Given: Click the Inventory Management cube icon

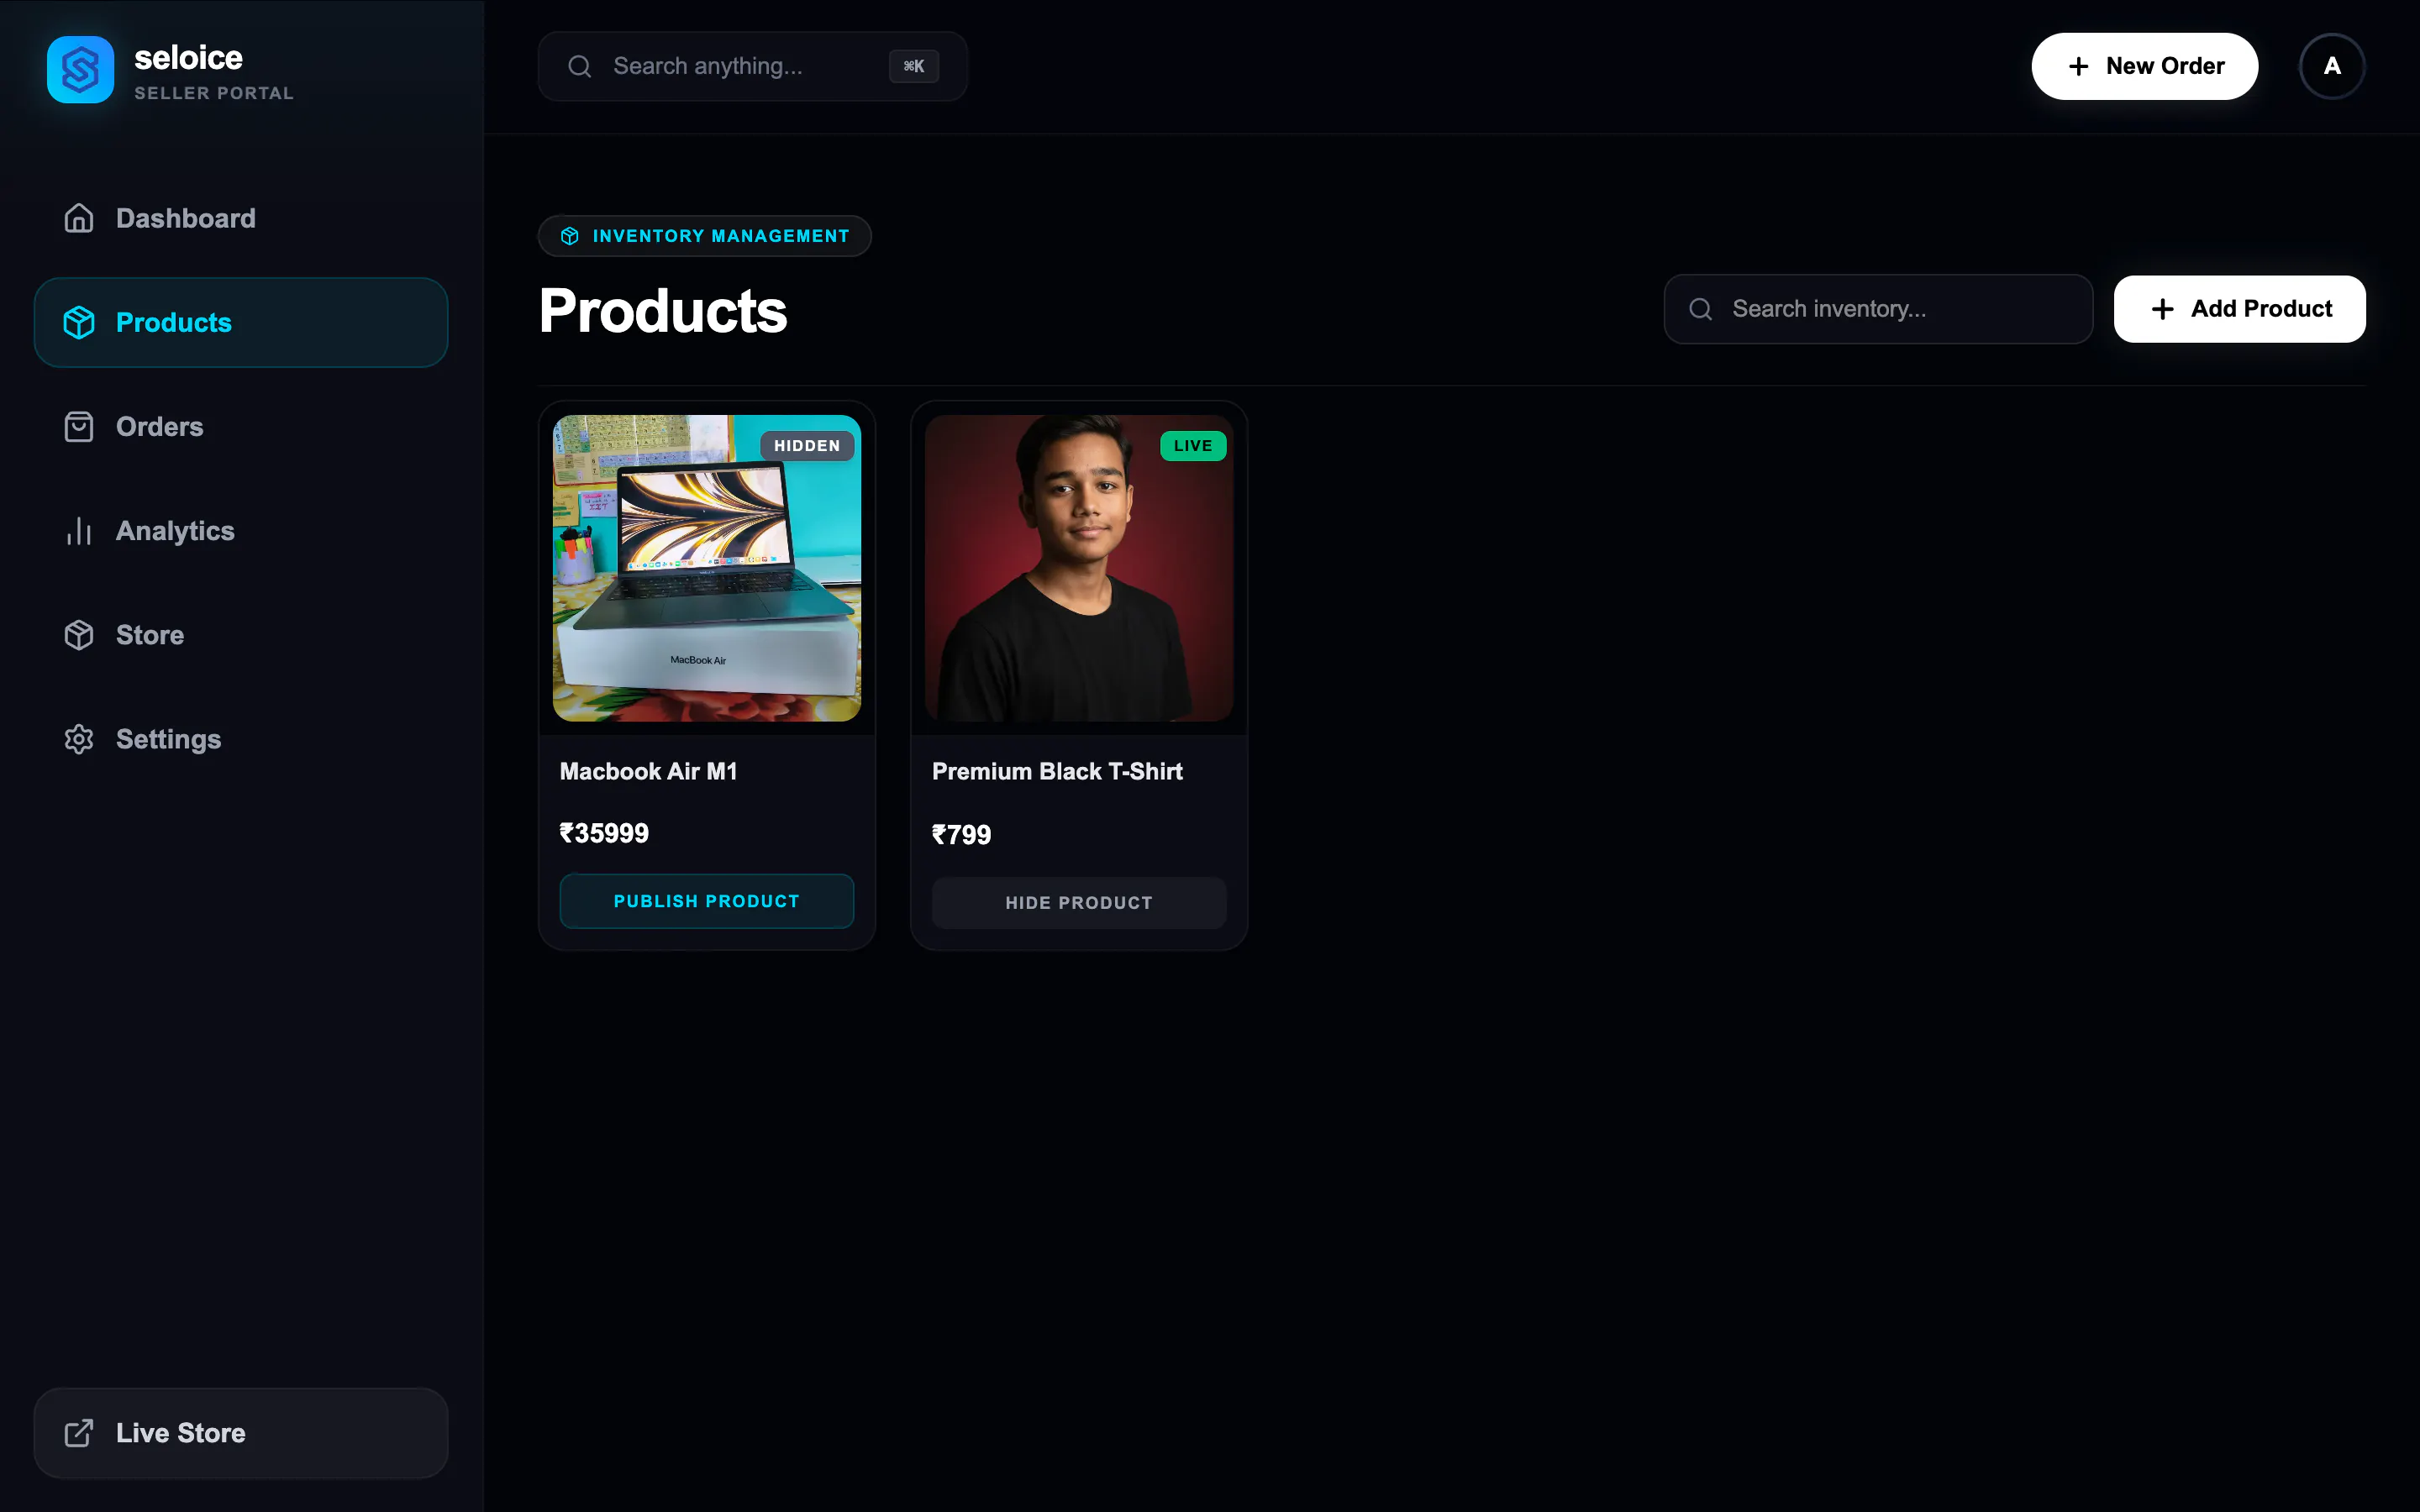Looking at the screenshot, I should tap(570, 236).
